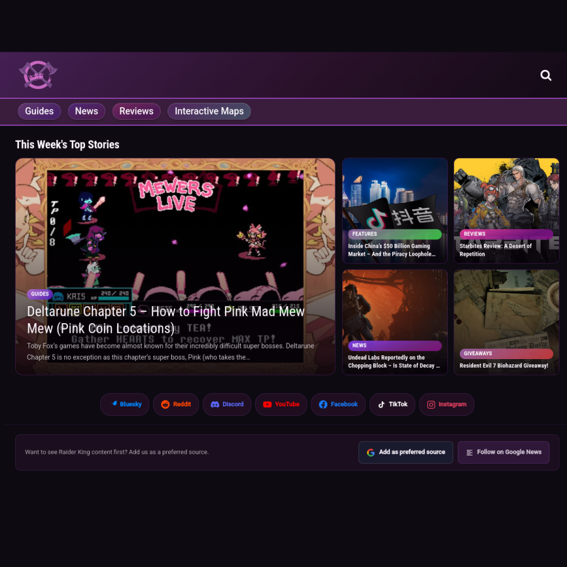
Task: Click the TikTok note icon
Action: click(x=381, y=404)
